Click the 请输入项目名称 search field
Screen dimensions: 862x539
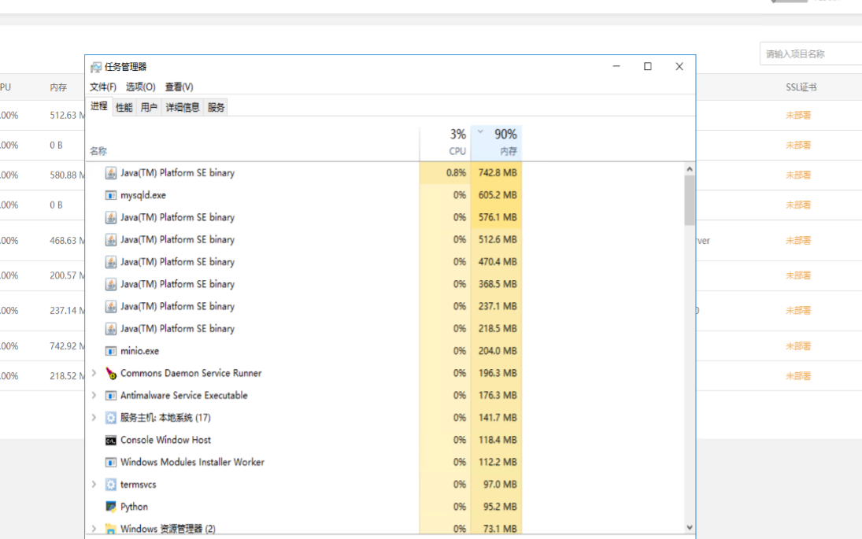(x=811, y=54)
